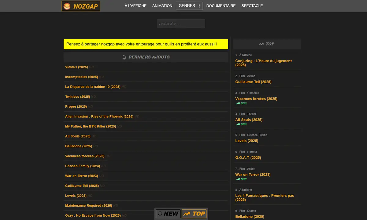367x220 pixels.
Task: Open Les 4 Fantastiques: Premiers pas
Action: 264,197
